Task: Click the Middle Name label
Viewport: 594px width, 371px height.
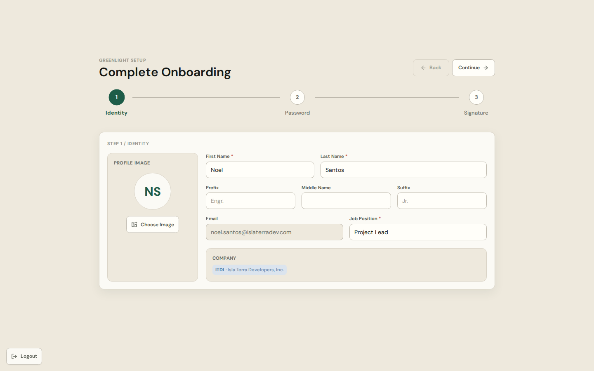Action: [x=316, y=188]
